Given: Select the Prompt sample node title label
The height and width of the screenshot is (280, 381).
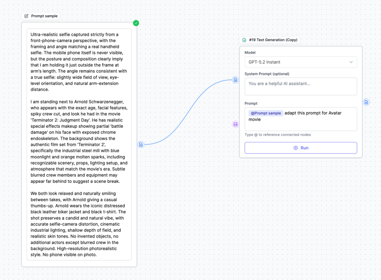Looking at the screenshot, I should click(44, 16).
